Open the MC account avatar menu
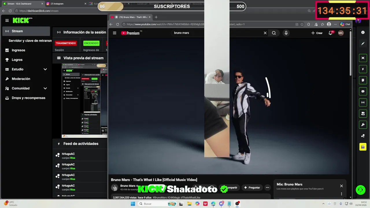 [341, 33]
